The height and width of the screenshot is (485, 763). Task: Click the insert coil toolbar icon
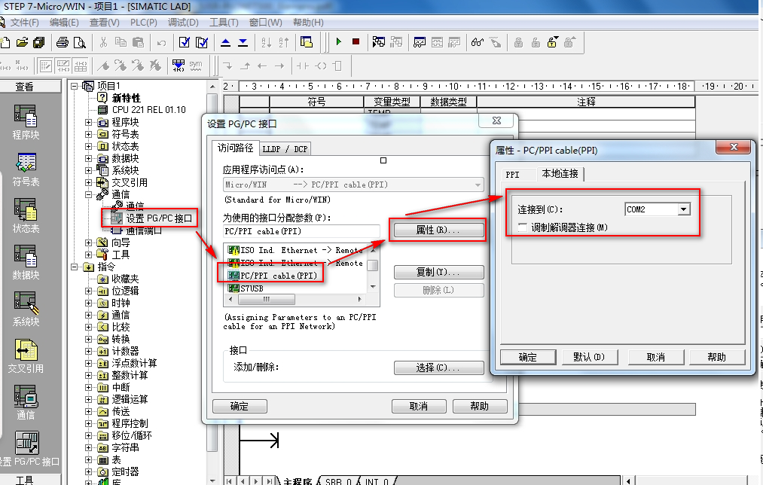click(320, 66)
